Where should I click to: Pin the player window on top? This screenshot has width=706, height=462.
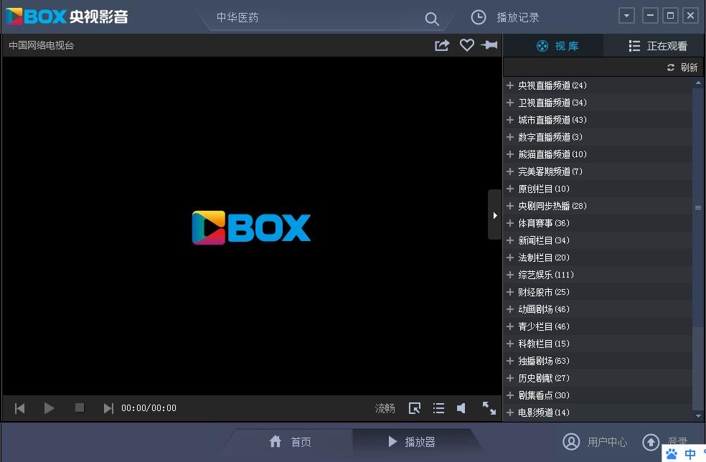489,44
